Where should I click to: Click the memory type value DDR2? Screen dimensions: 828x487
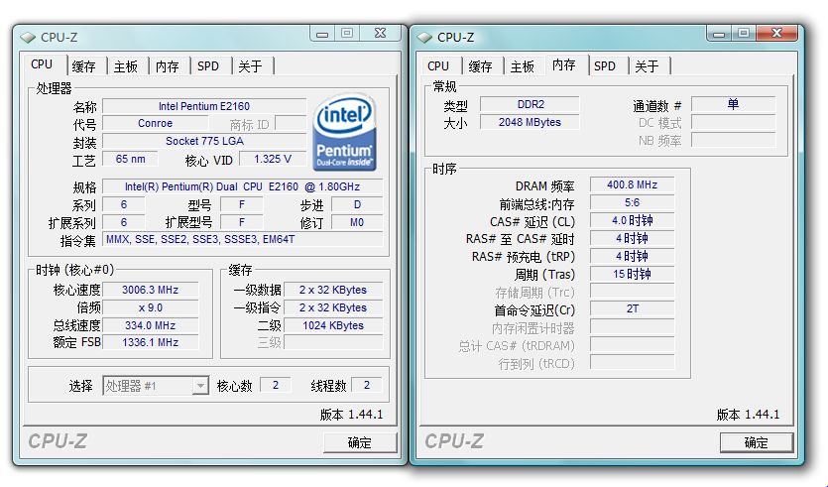click(x=530, y=104)
